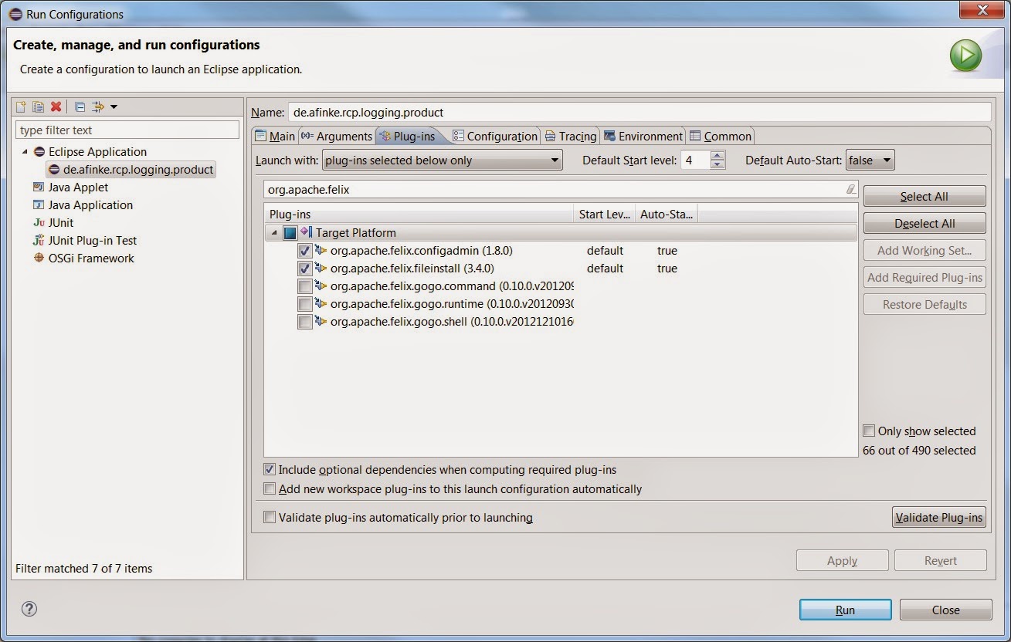Click the Select All button
Screen dimensions: 1011x642
(924, 196)
